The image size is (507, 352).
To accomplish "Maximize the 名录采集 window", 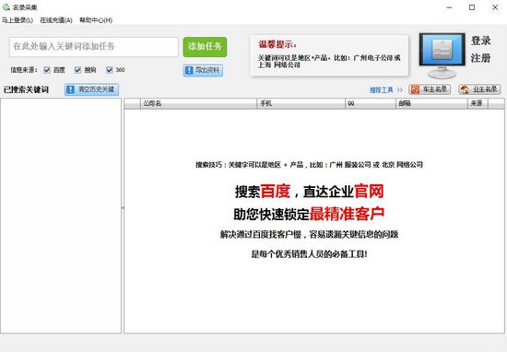I will pos(472,7).
